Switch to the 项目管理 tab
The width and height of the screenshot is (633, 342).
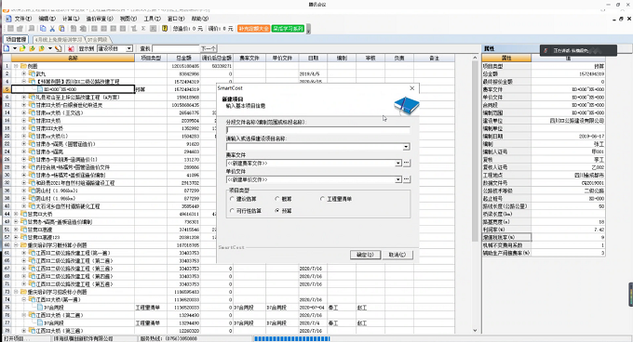click(16, 39)
